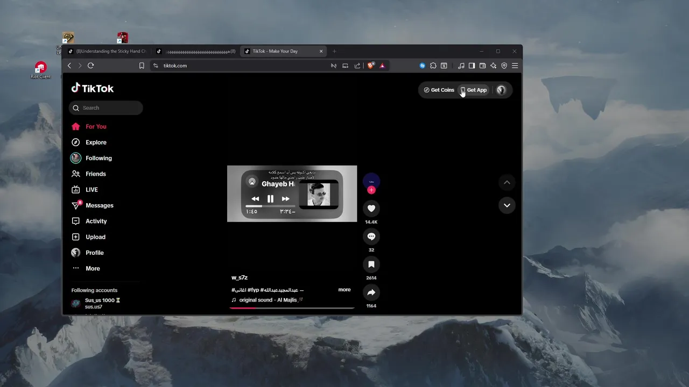The width and height of the screenshot is (689, 387).
Task: Open the Activity notifications
Action: [89, 221]
